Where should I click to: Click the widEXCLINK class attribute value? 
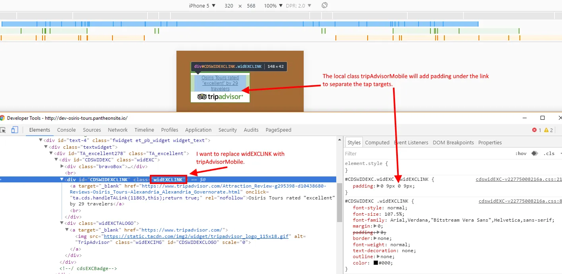[169, 179]
